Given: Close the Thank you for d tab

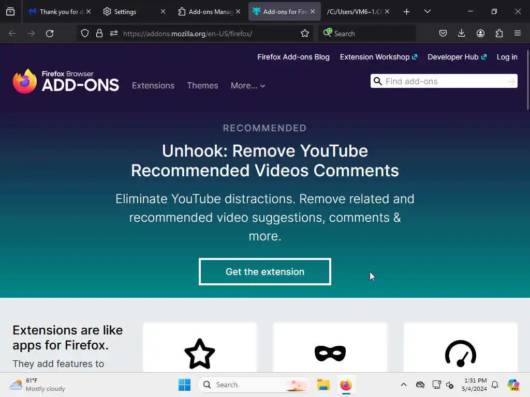Looking at the screenshot, I should [x=88, y=11].
